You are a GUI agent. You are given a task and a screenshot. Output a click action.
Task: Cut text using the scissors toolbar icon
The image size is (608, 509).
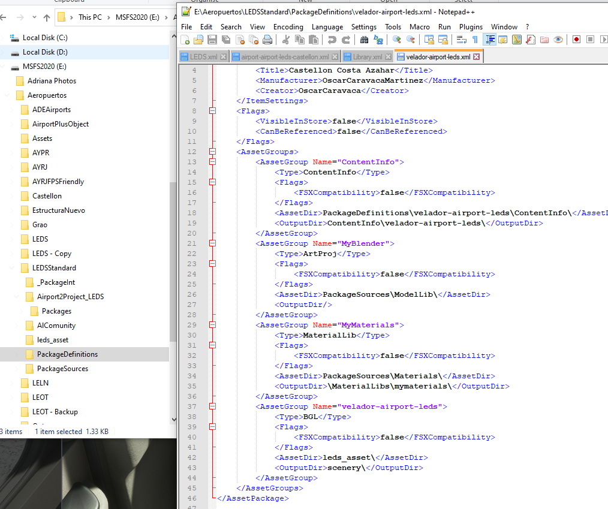click(x=286, y=40)
